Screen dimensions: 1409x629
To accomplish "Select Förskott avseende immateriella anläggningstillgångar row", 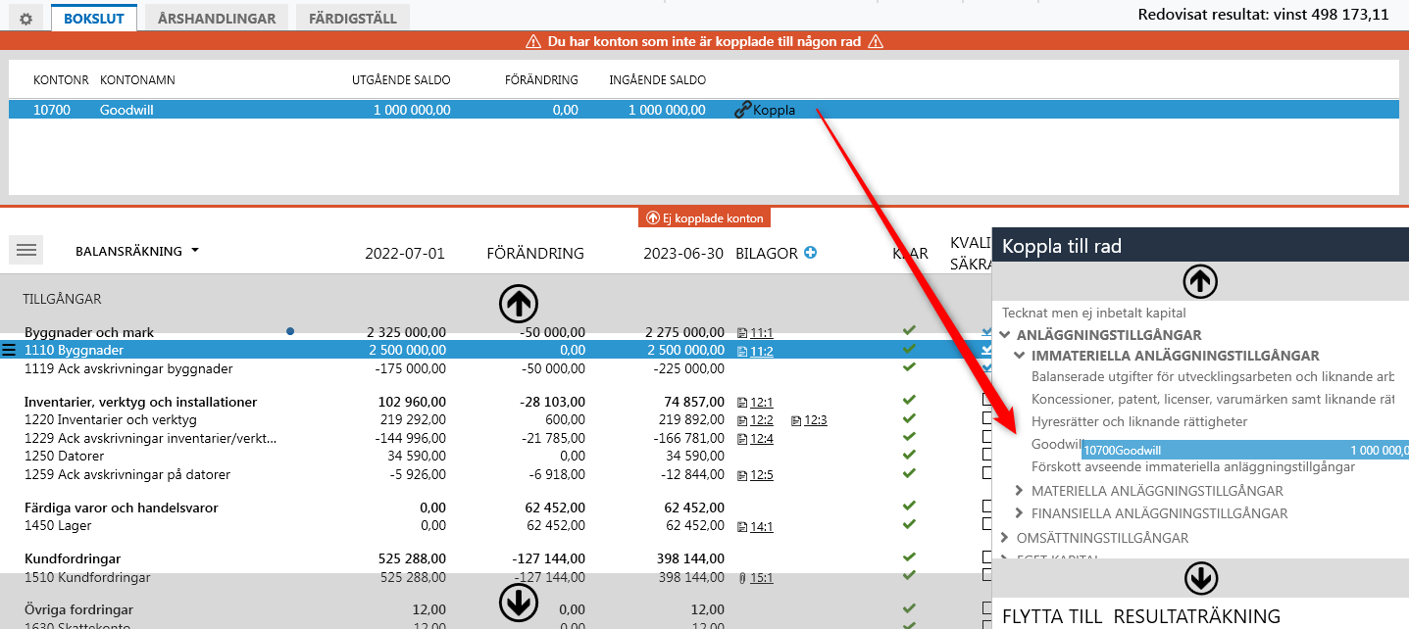I will pos(1193,466).
